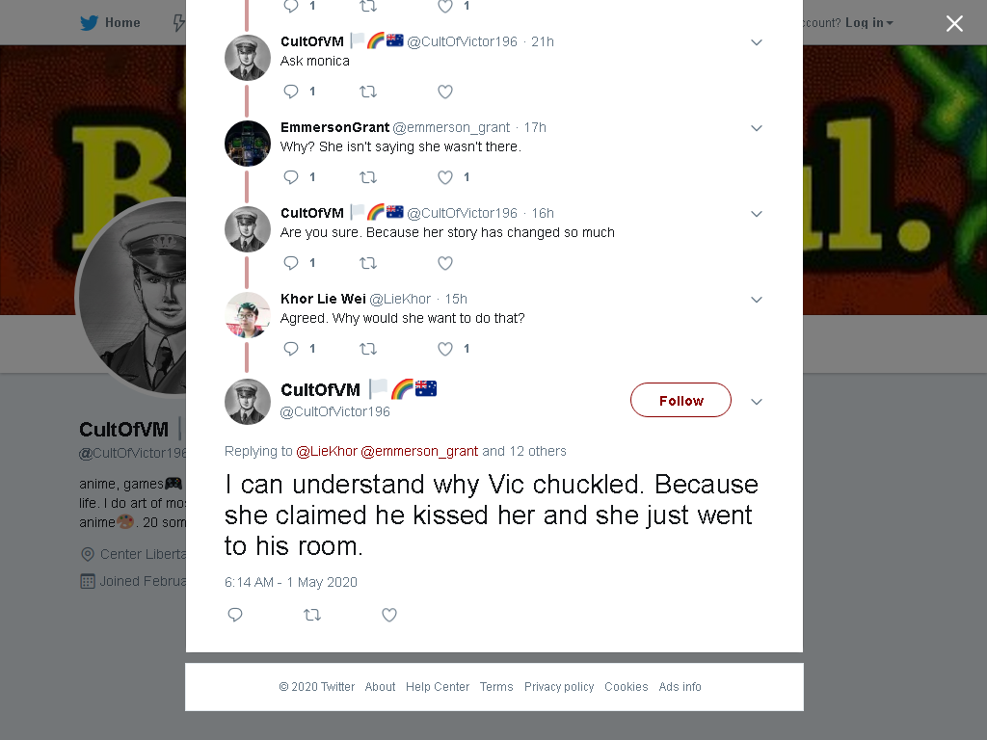The width and height of the screenshot is (987, 740).
Task: Like Khor Lie Wei's 'Agreed' tweet
Action: (x=445, y=349)
